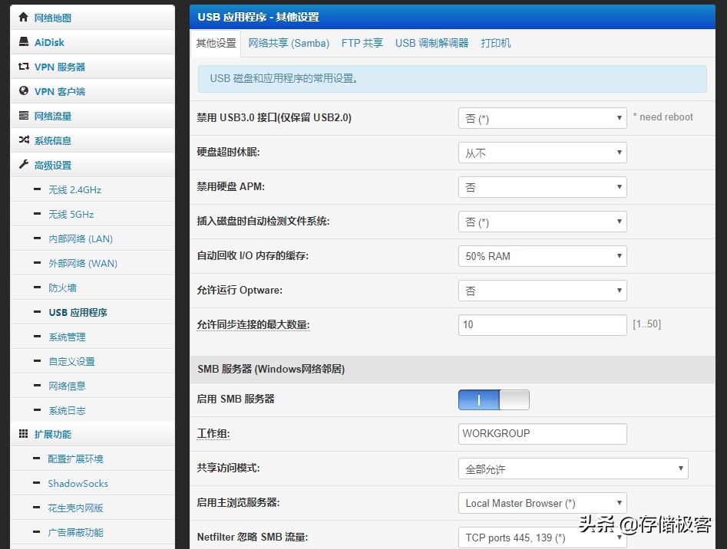This screenshot has height=549, width=727.
Task: Click the 网络流量 list icon
Action: pyautogui.click(x=24, y=116)
